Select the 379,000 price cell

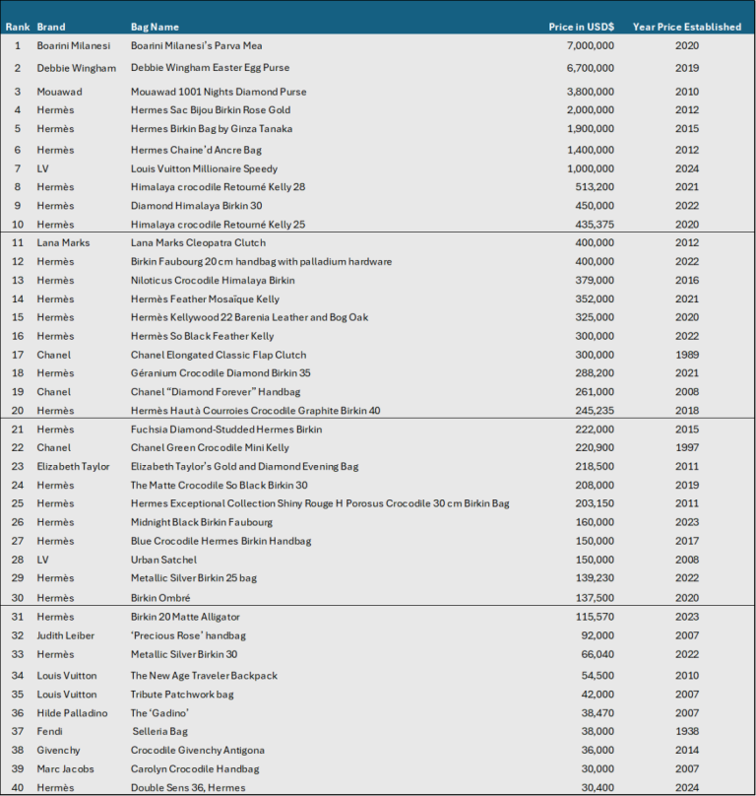click(595, 281)
